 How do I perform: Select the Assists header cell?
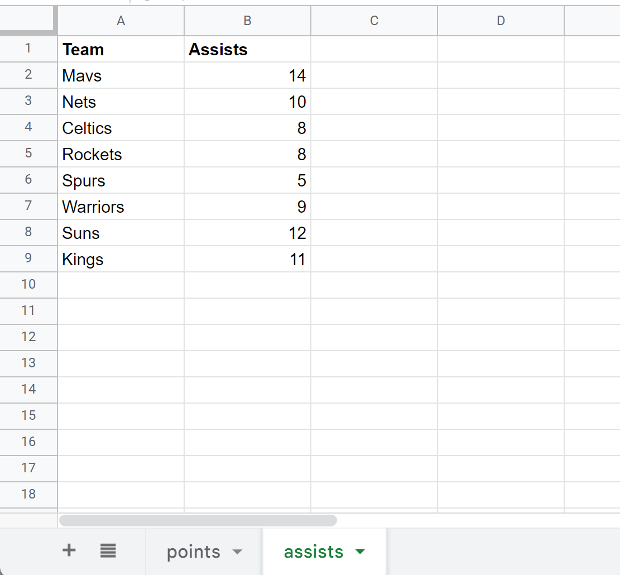pos(248,49)
